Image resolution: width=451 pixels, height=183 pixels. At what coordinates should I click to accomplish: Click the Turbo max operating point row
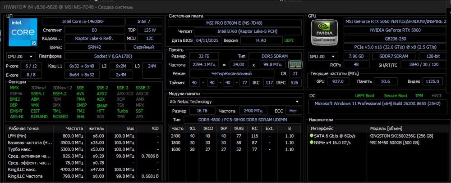point(83,149)
